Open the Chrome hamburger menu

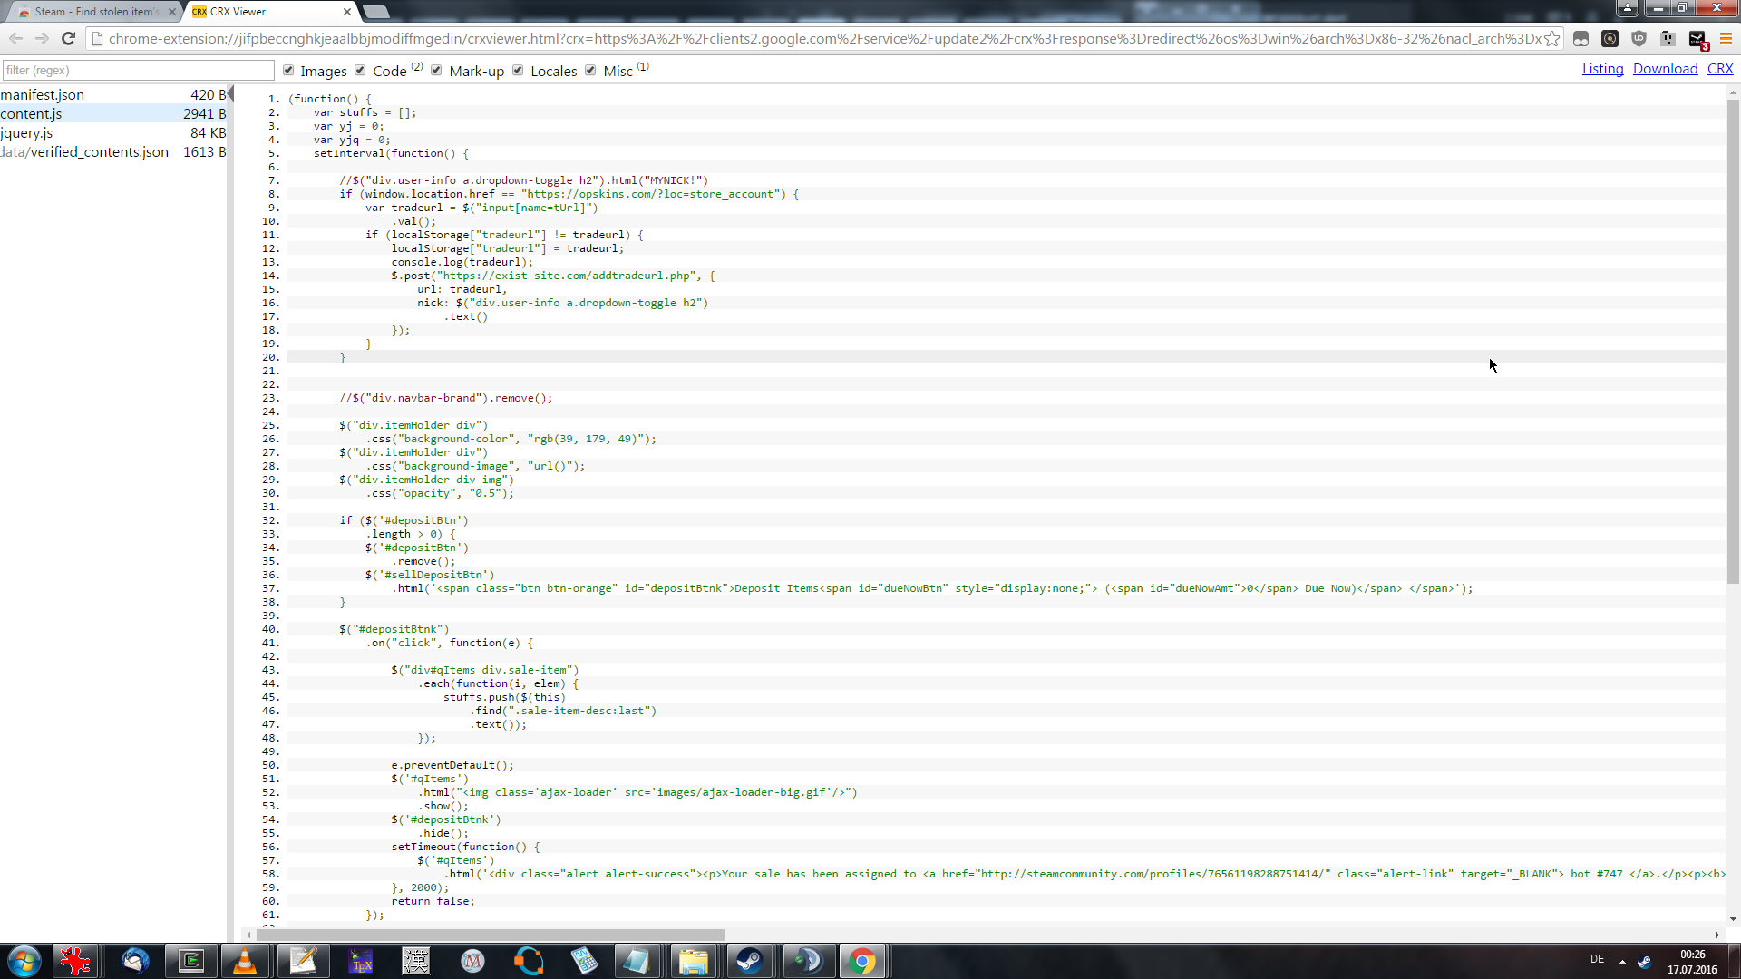tap(1726, 39)
